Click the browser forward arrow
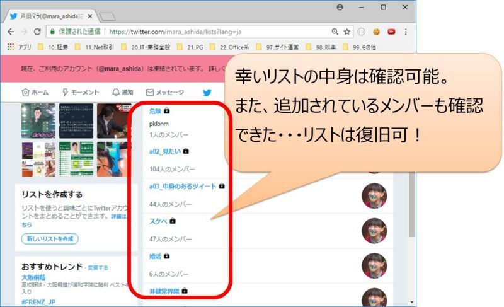504x307 pixels. [x=24, y=32]
